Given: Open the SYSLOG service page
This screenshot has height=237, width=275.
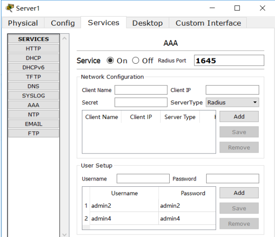Looking at the screenshot, I should [33, 96].
